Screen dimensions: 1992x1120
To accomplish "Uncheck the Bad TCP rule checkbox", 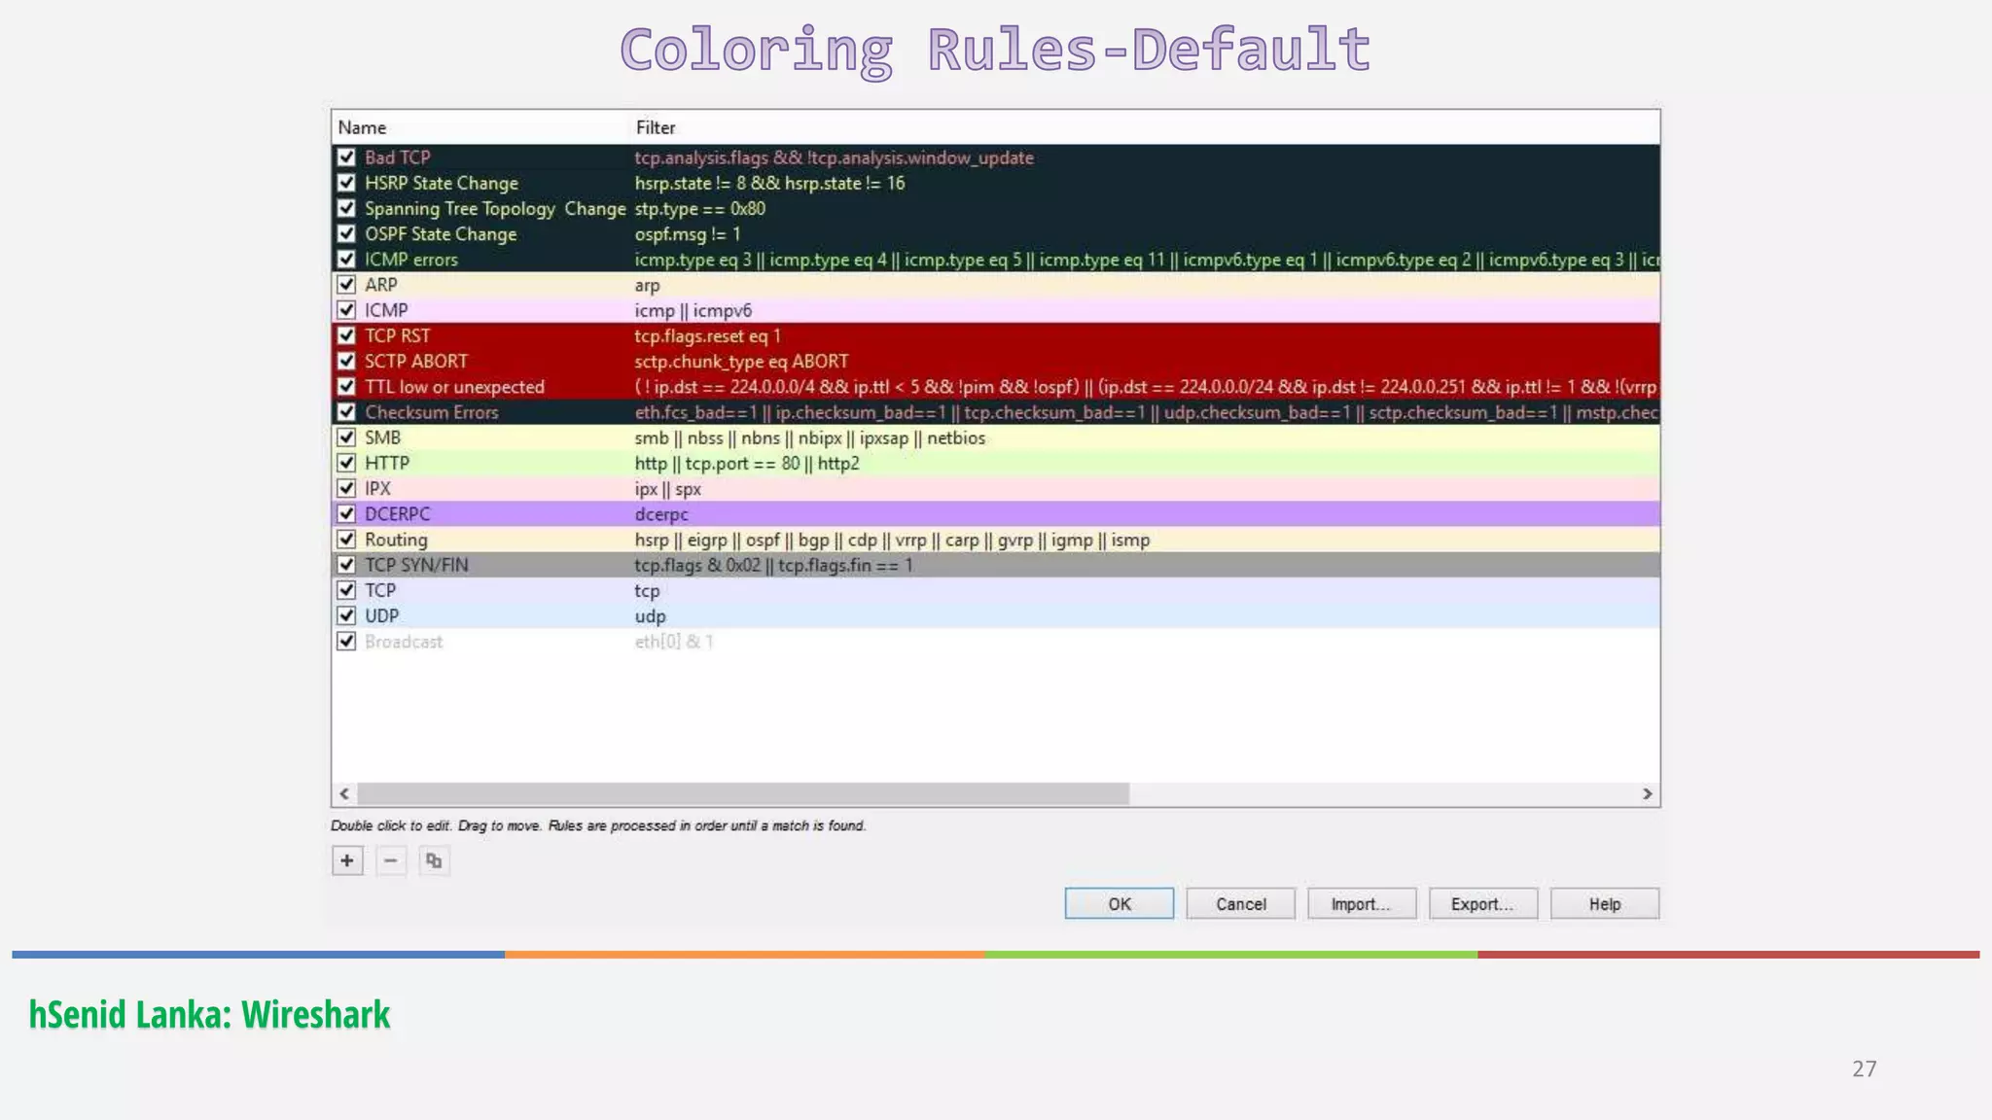I will pyautogui.click(x=346, y=157).
